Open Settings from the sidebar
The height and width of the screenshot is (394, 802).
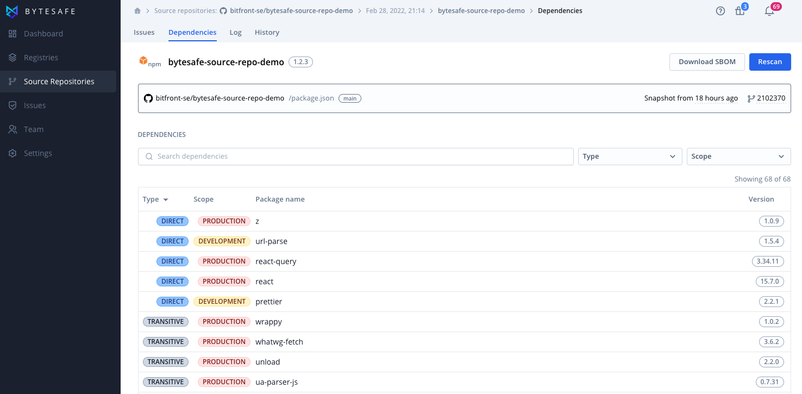click(39, 153)
